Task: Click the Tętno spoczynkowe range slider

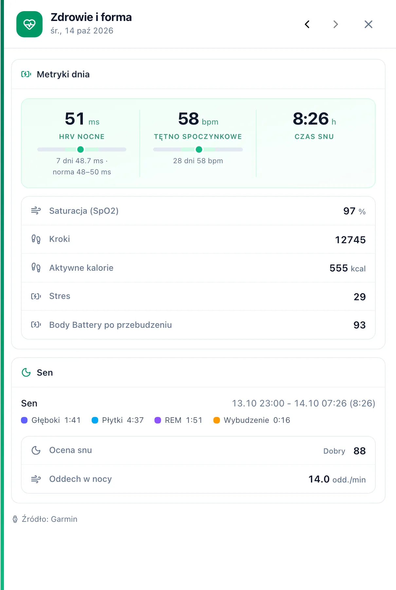Action: (198, 149)
